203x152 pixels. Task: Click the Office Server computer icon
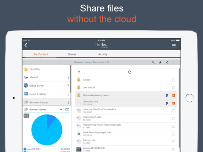(26, 86)
